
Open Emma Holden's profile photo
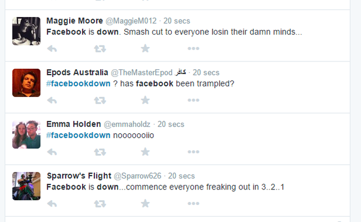pyautogui.click(x=26, y=134)
